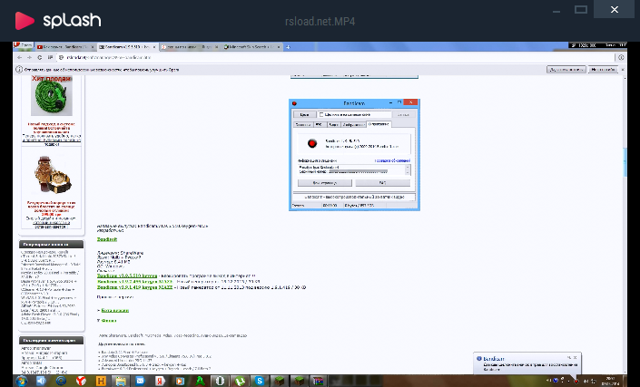Open the media player icon on taskbar
Image resolution: width=640 pixels, height=387 pixels.
coord(180,381)
